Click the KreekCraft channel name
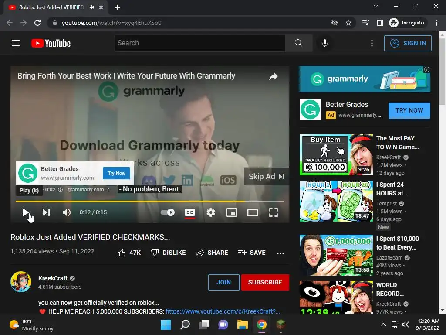This screenshot has width=446, height=335. (53, 278)
